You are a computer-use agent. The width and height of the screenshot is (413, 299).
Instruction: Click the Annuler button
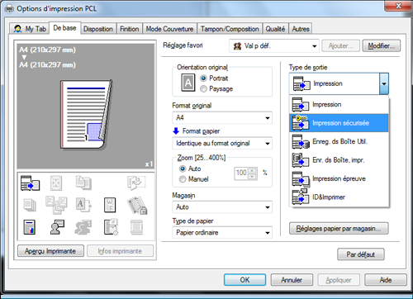(x=292, y=280)
